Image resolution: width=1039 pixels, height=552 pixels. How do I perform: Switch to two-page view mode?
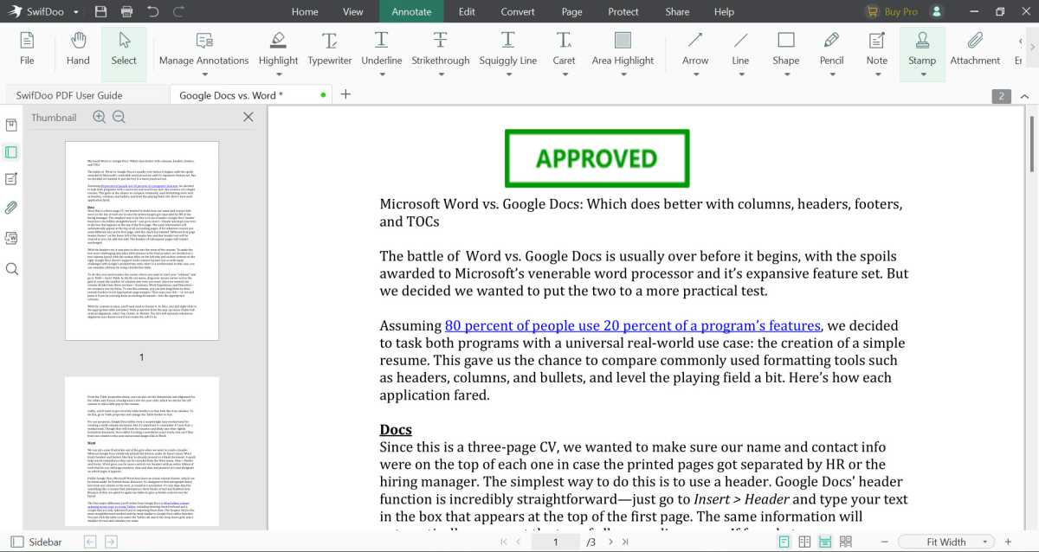click(804, 542)
